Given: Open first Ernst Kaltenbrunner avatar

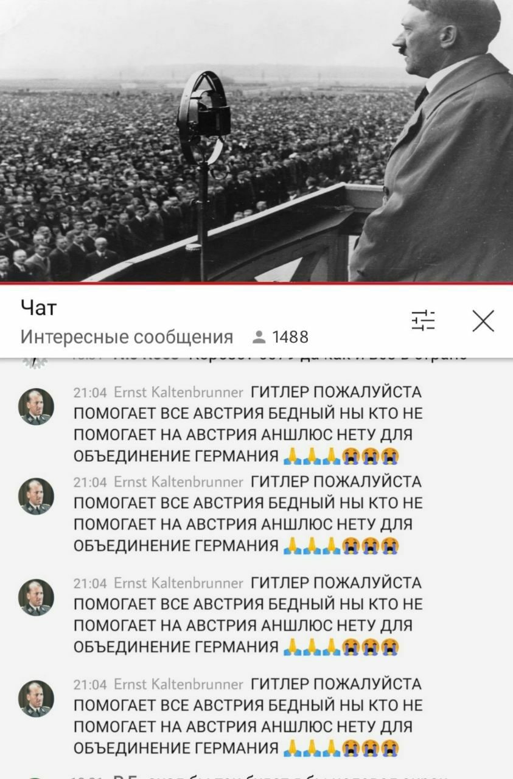Looking at the screenshot, I should [x=36, y=407].
